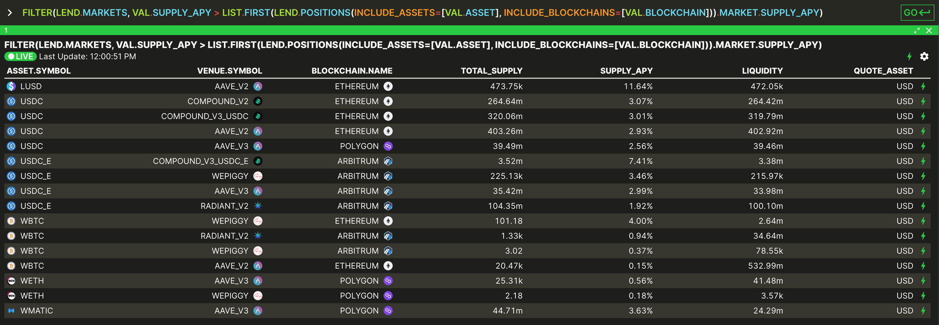The width and height of the screenshot is (939, 325).
Task: Click Wepiggy icon in USDC_E WEPIGGY row
Action: point(258,176)
